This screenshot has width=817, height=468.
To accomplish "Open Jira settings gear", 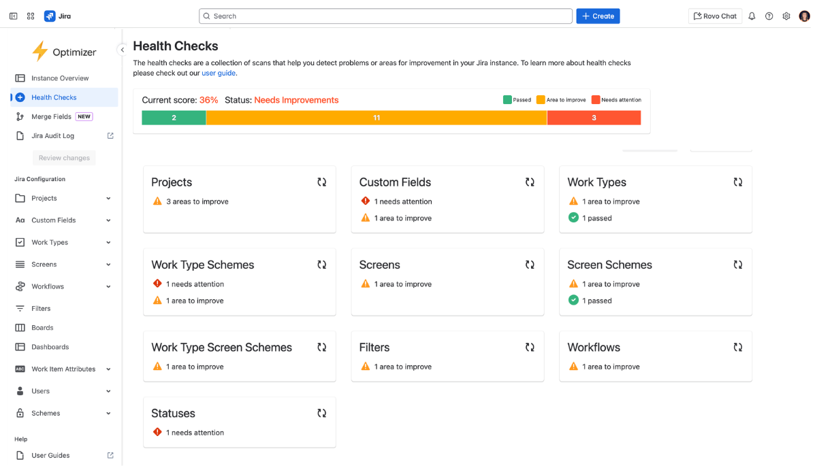I will pos(786,16).
